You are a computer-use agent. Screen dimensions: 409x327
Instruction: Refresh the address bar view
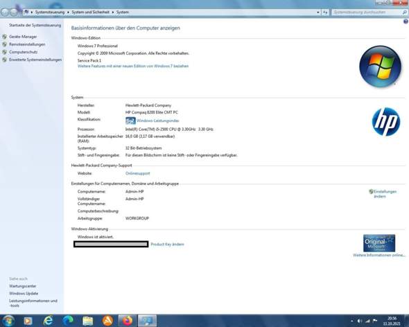pos(325,12)
